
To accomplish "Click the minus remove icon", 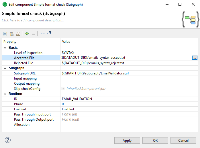I will (x=34, y=34).
